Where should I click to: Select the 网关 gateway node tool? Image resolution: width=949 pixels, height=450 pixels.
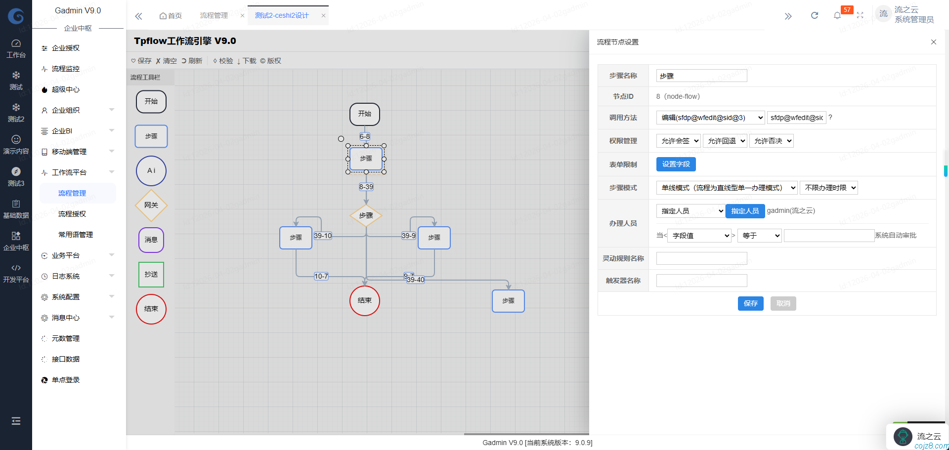(151, 205)
